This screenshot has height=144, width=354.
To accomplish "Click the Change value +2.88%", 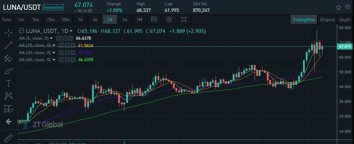I will coord(115,11).
